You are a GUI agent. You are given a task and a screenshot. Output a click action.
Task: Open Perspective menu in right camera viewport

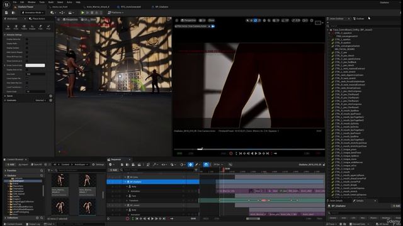point(188,20)
